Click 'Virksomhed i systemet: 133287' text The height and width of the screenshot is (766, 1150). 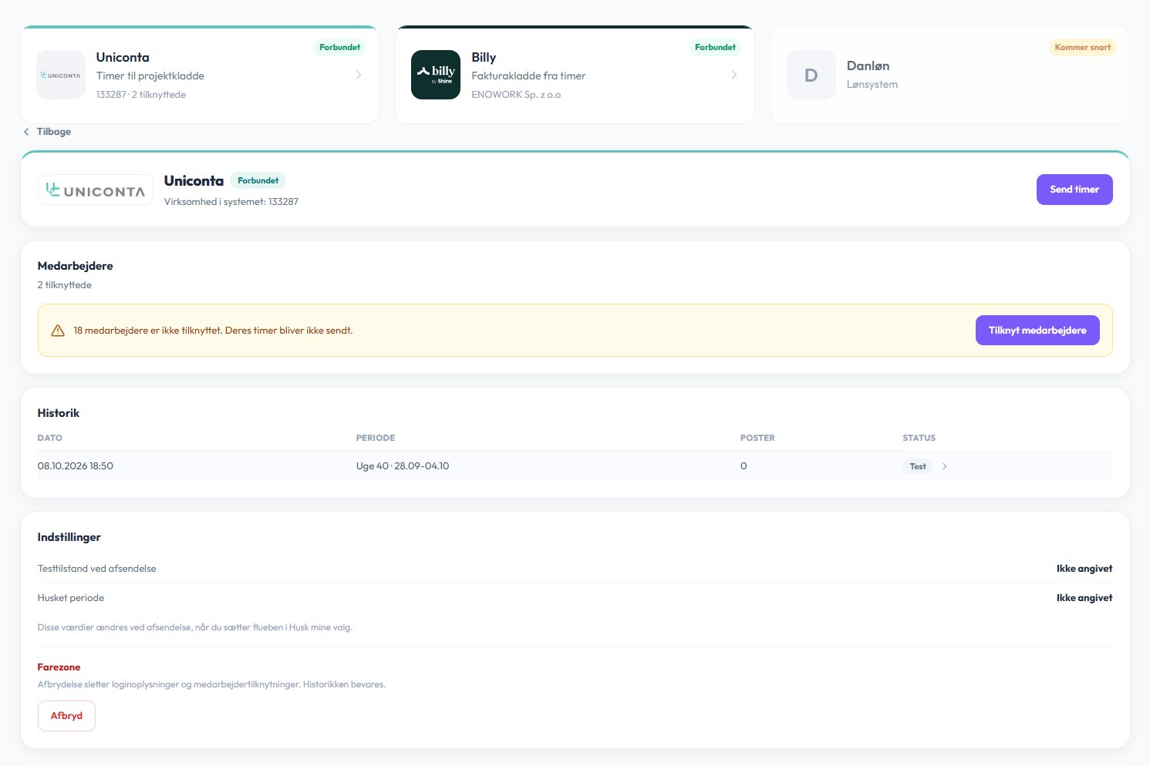coord(231,202)
